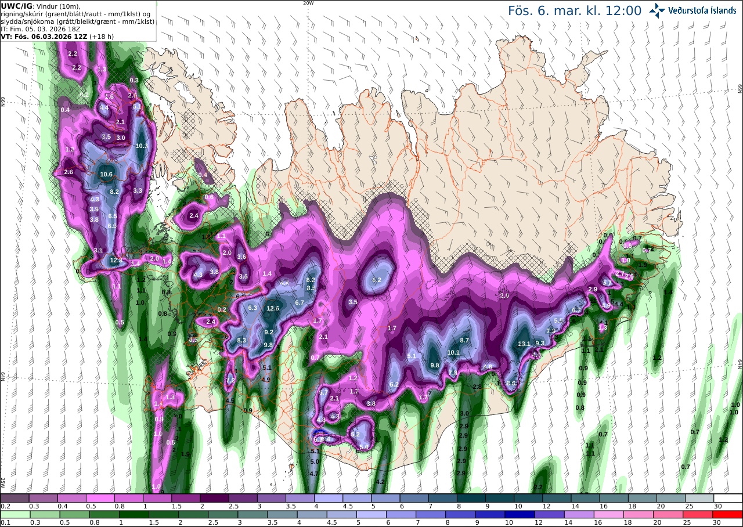This screenshot has width=743, height=527.
Task: Click the 9.3 precipitation value on map
Action: (540, 344)
